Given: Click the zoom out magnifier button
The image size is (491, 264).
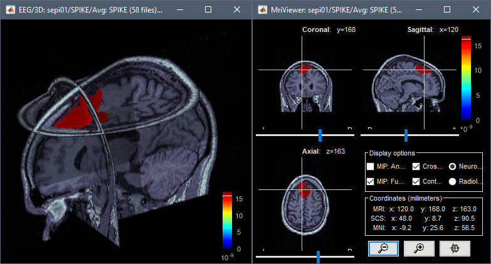Looking at the screenshot, I should coord(383,248).
